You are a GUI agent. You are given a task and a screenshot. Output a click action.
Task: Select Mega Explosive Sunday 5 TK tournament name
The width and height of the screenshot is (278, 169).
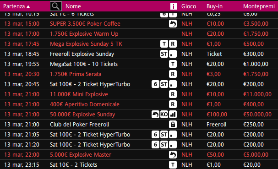point(86,44)
